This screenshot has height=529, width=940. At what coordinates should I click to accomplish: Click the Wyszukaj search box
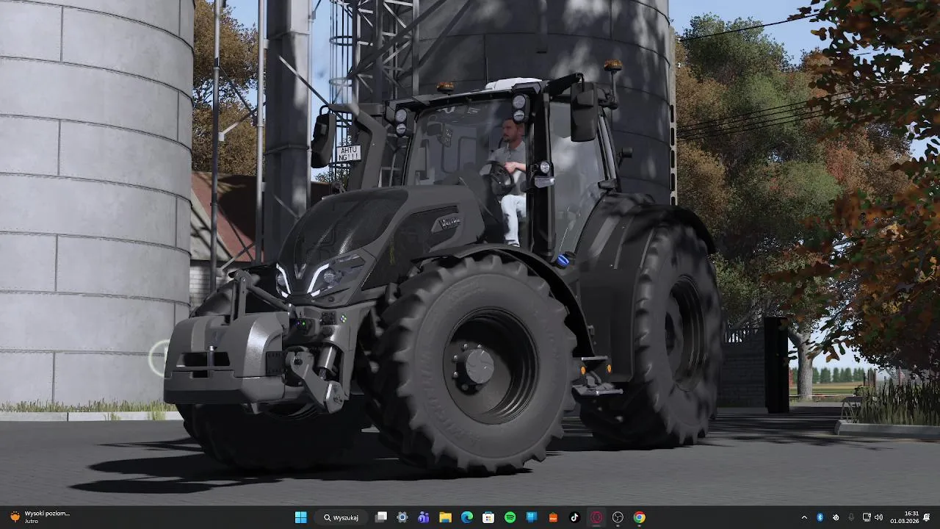pos(341,517)
